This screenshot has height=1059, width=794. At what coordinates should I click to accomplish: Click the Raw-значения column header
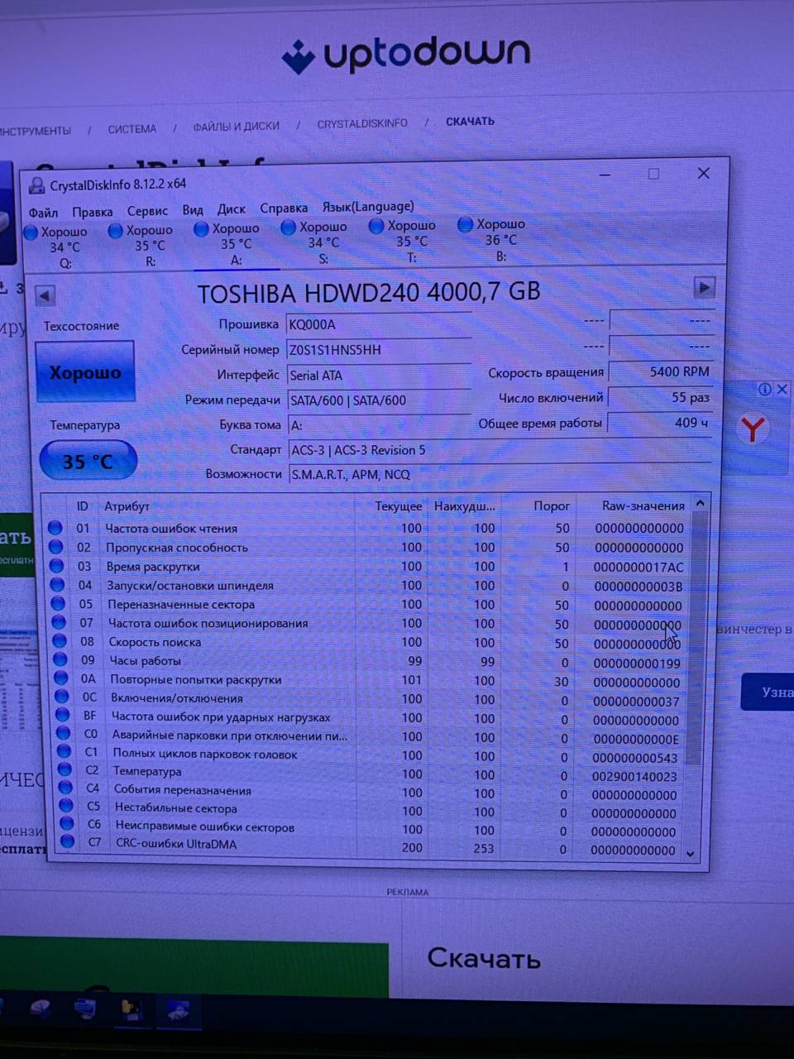pos(643,506)
